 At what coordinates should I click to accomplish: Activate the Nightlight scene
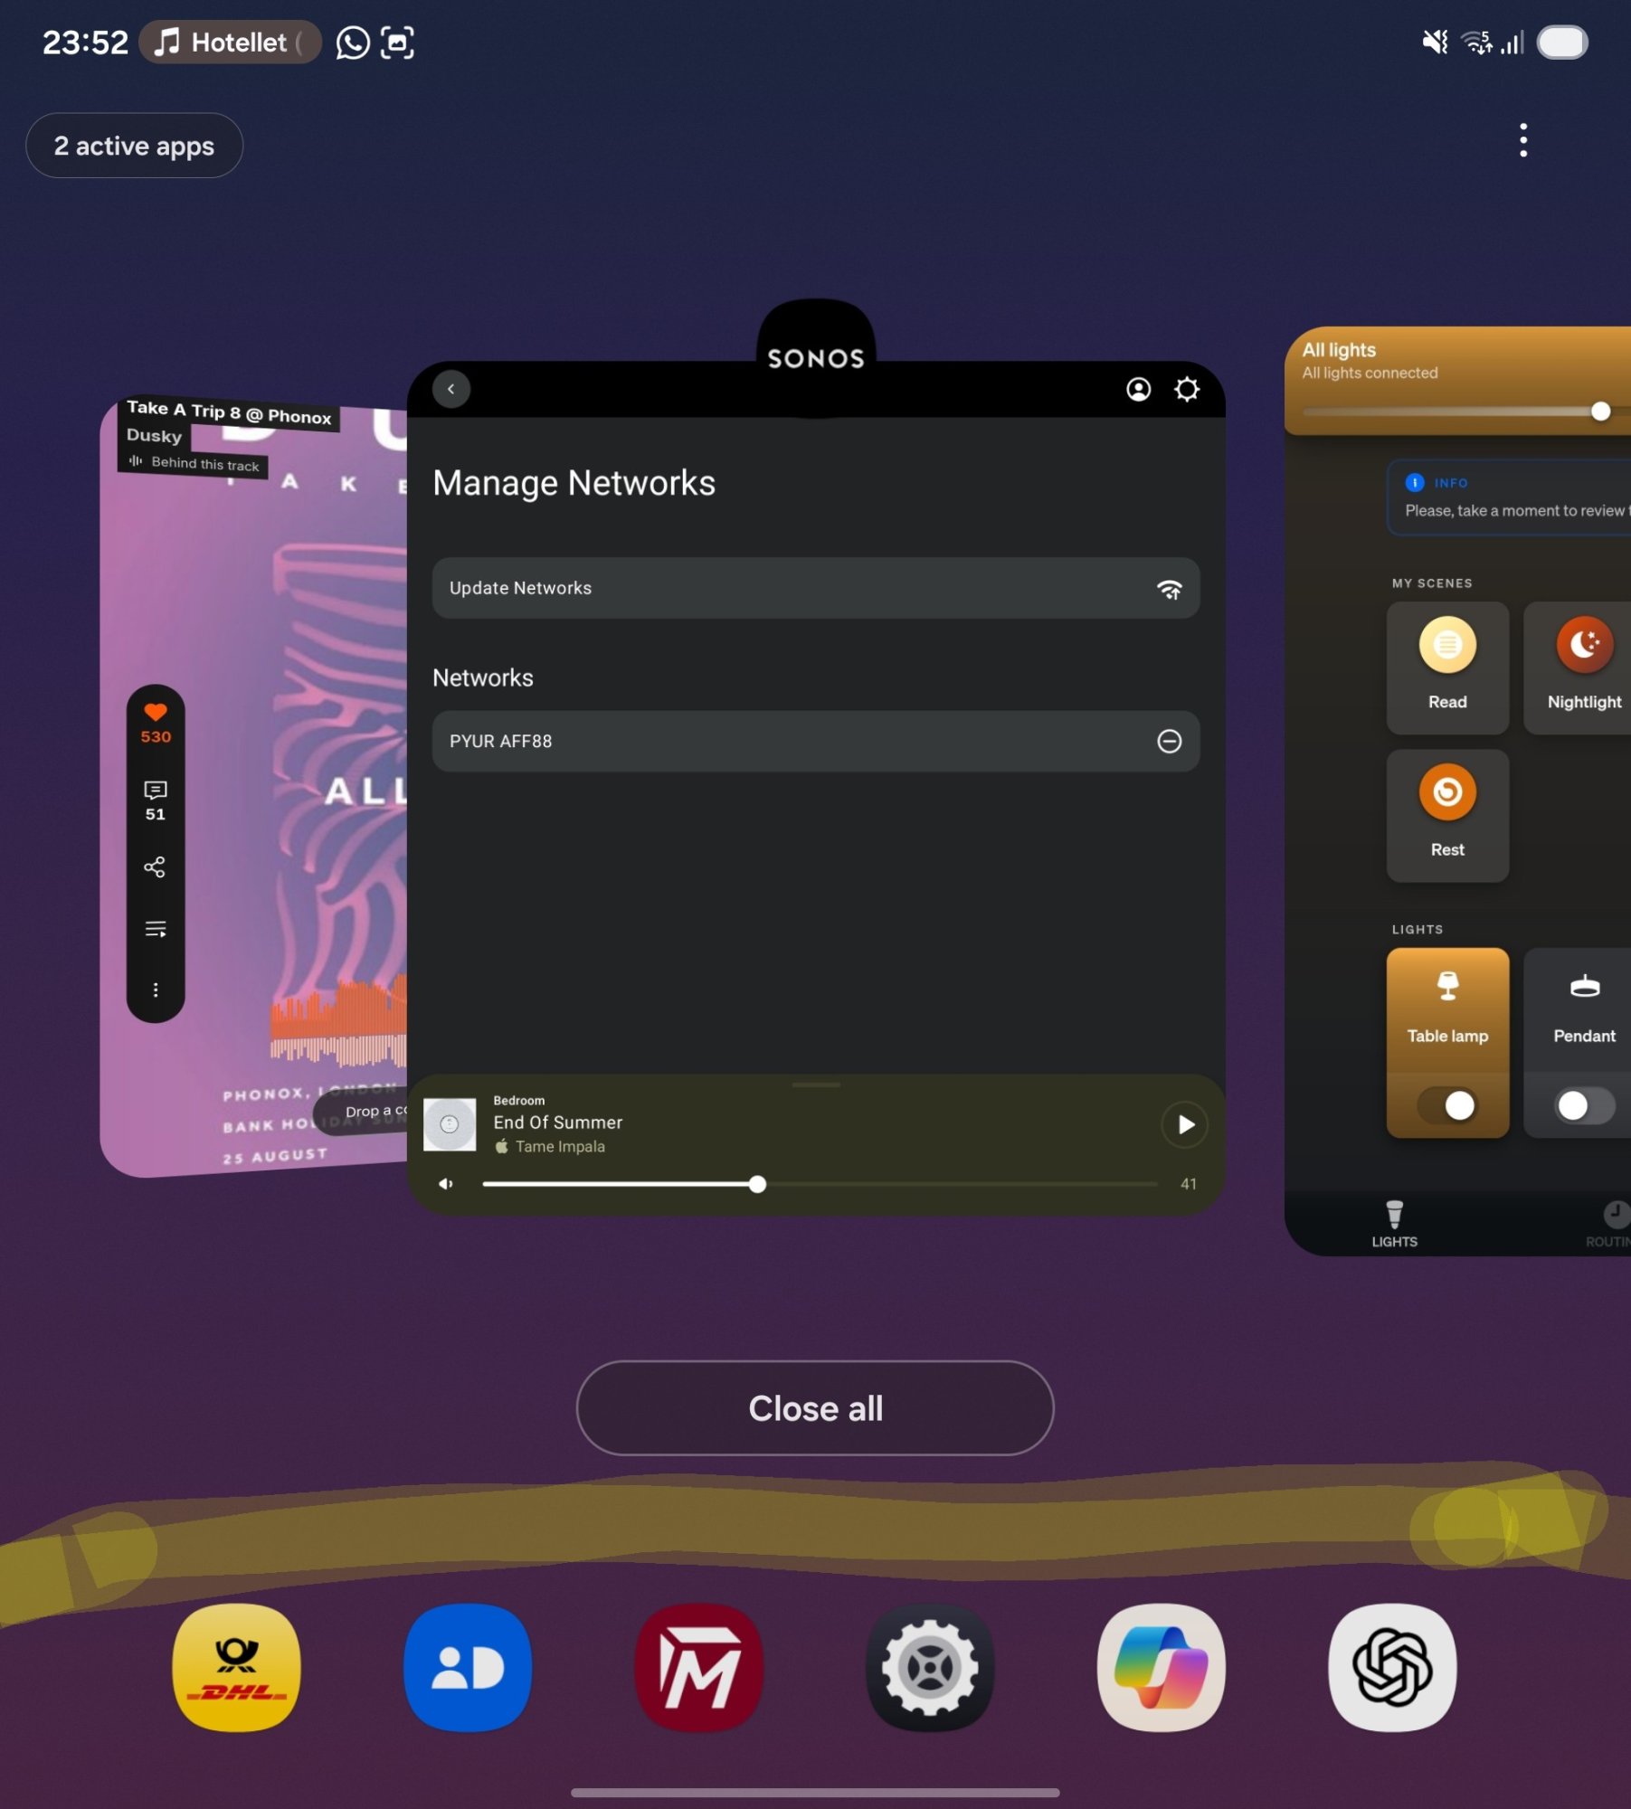(1579, 668)
